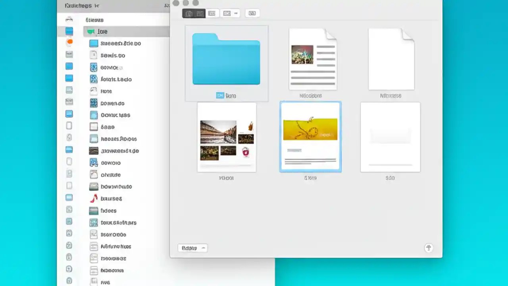This screenshot has width=508, height=286.
Task: Click the topmost blue folder icon in the left rail
Action: [69, 31]
